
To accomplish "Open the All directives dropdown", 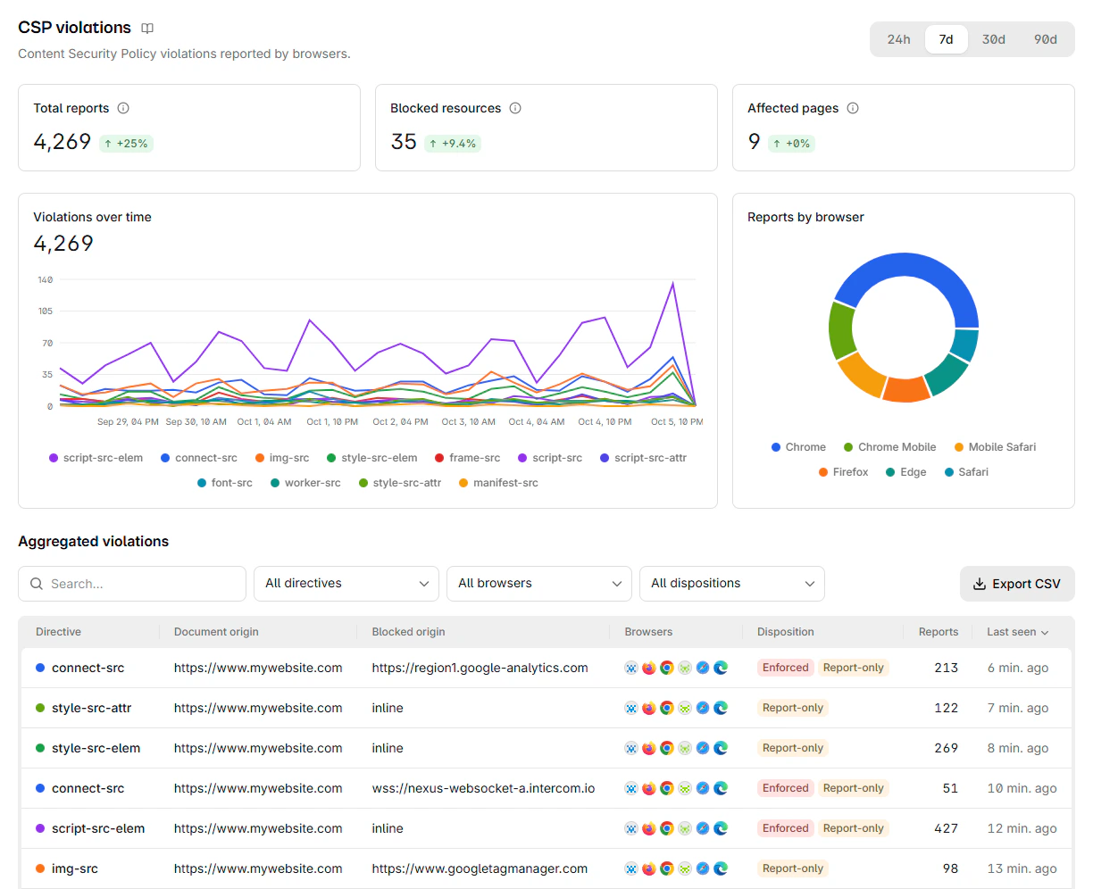I will coord(346,584).
